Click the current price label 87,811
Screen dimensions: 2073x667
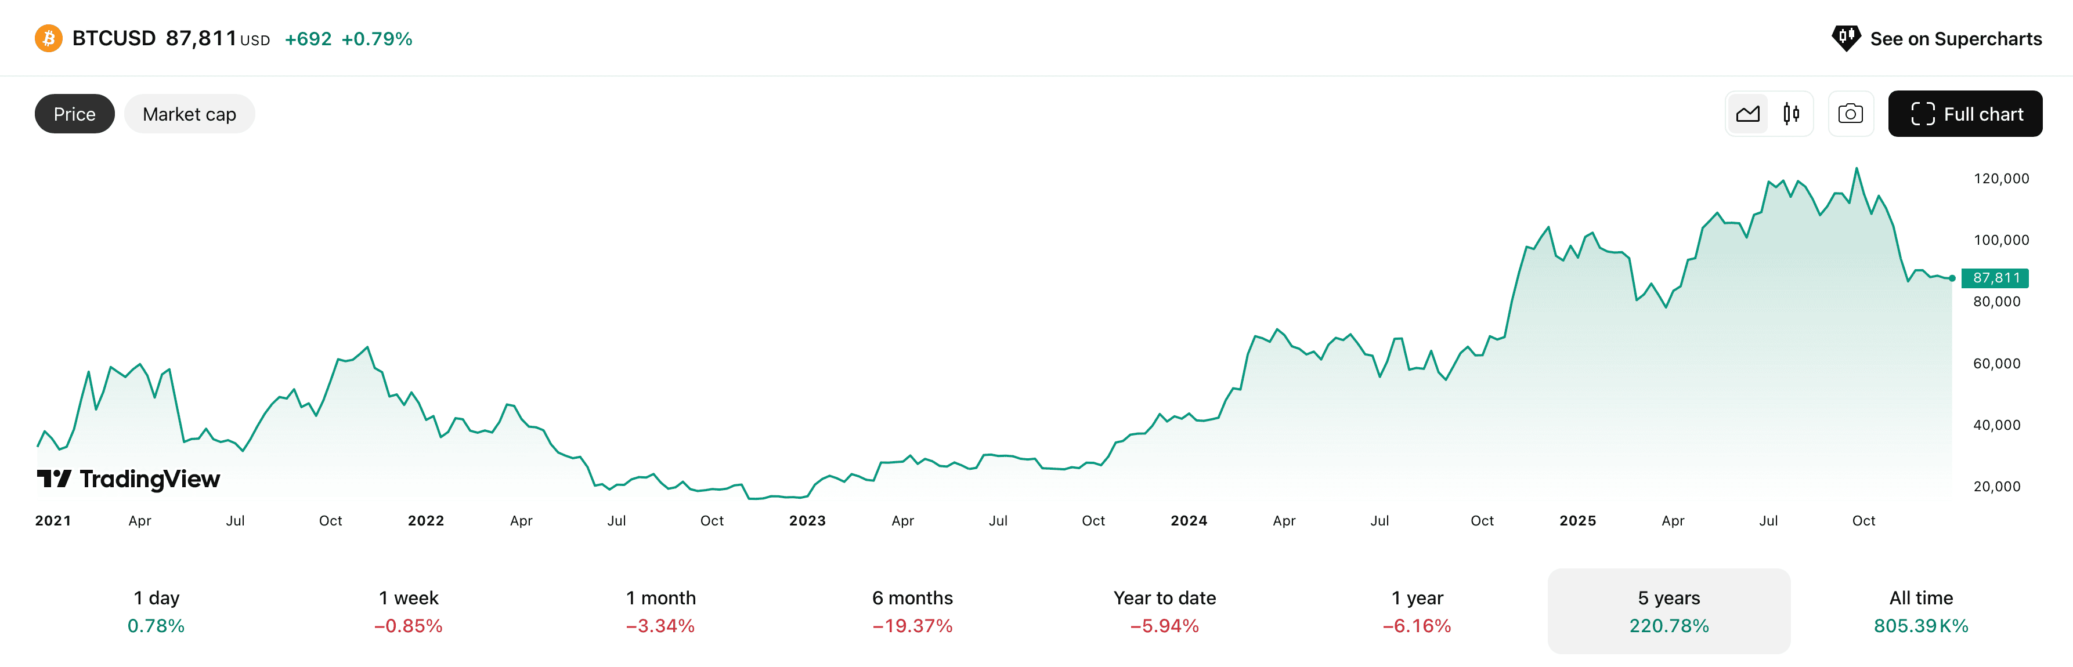click(x=1995, y=278)
